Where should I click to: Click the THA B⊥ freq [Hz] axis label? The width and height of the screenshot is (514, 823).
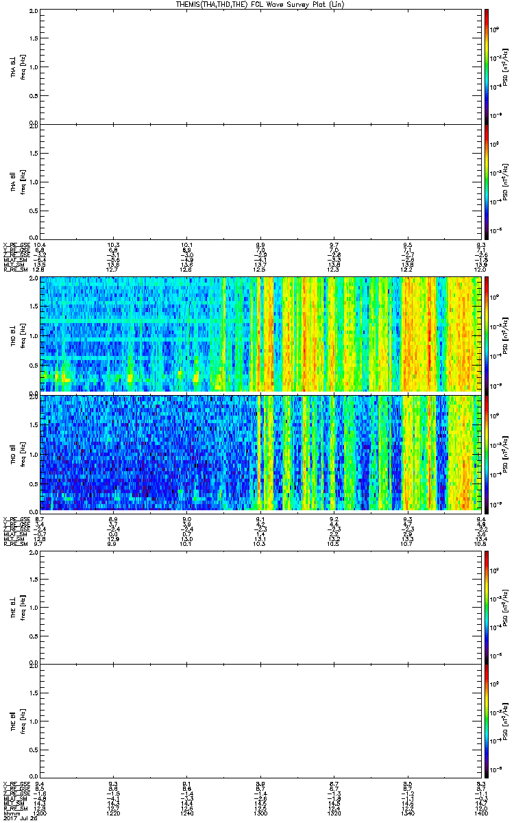click(x=22, y=67)
